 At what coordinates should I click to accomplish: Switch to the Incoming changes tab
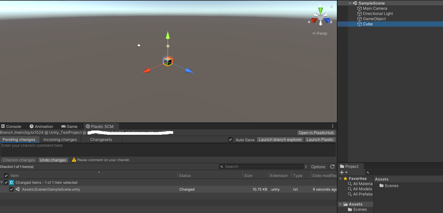point(60,139)
